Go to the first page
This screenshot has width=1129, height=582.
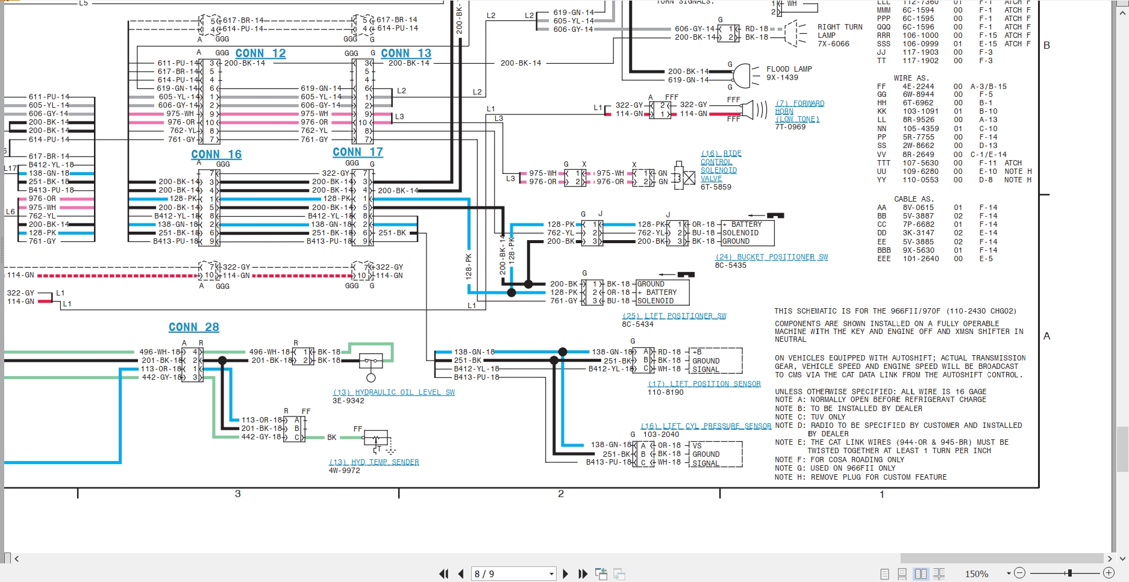pyautogui.click(x=444, y=574)
